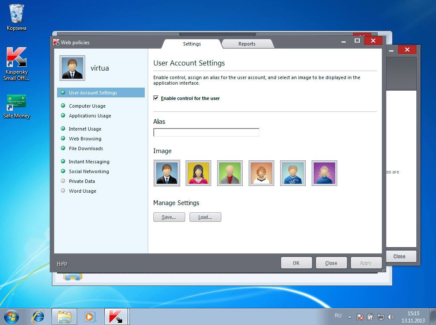The width and height of the screenshot is (436, 325).
Task: Minimize the background window on the right
Action: click(x=391, y=50)
